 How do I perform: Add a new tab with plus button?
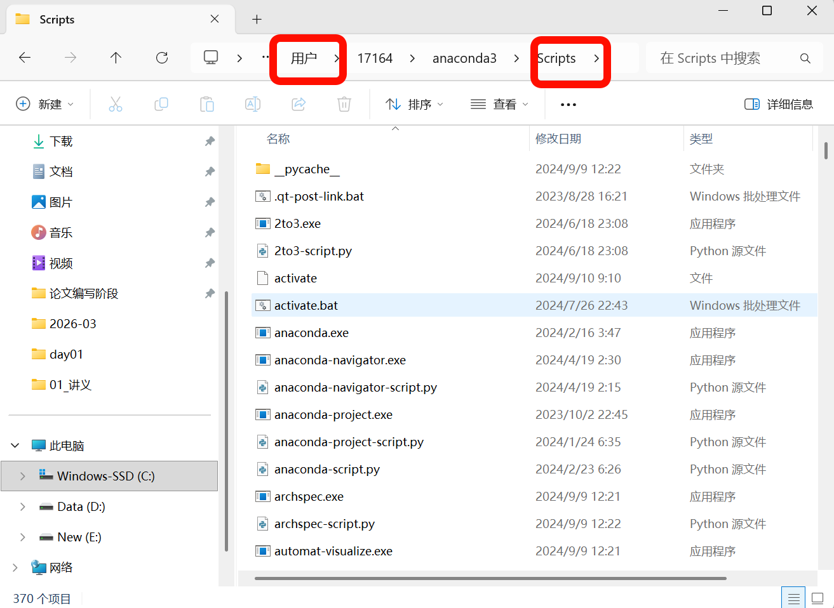257,19
